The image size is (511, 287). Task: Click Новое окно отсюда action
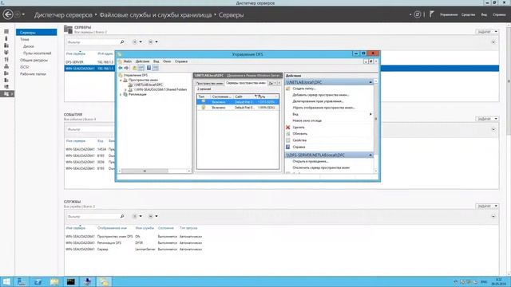[x=307, y=120]
